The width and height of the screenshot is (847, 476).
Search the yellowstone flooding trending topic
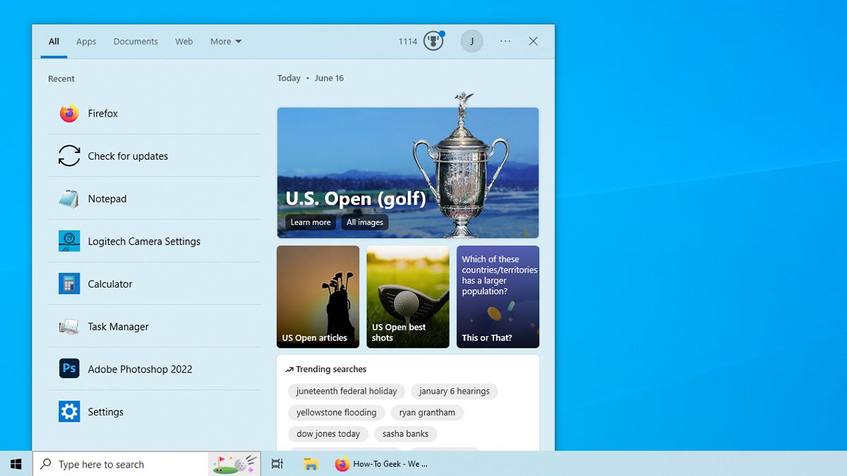tap(336, 413)
